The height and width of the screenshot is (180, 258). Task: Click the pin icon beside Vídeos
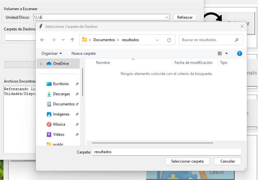point(77,134)
